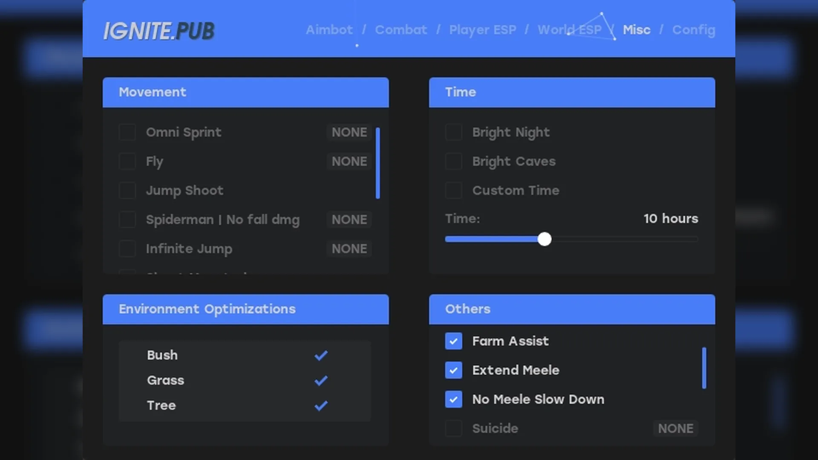Enable Bright Night option
The height and width of the screenshot is (460, 818).
coord(453,132)
